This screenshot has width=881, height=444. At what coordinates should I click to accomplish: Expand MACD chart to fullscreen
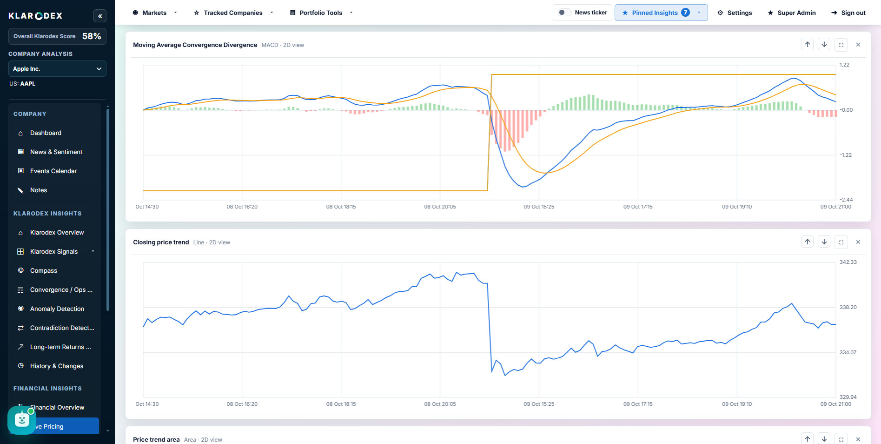[x=841, y=45]
